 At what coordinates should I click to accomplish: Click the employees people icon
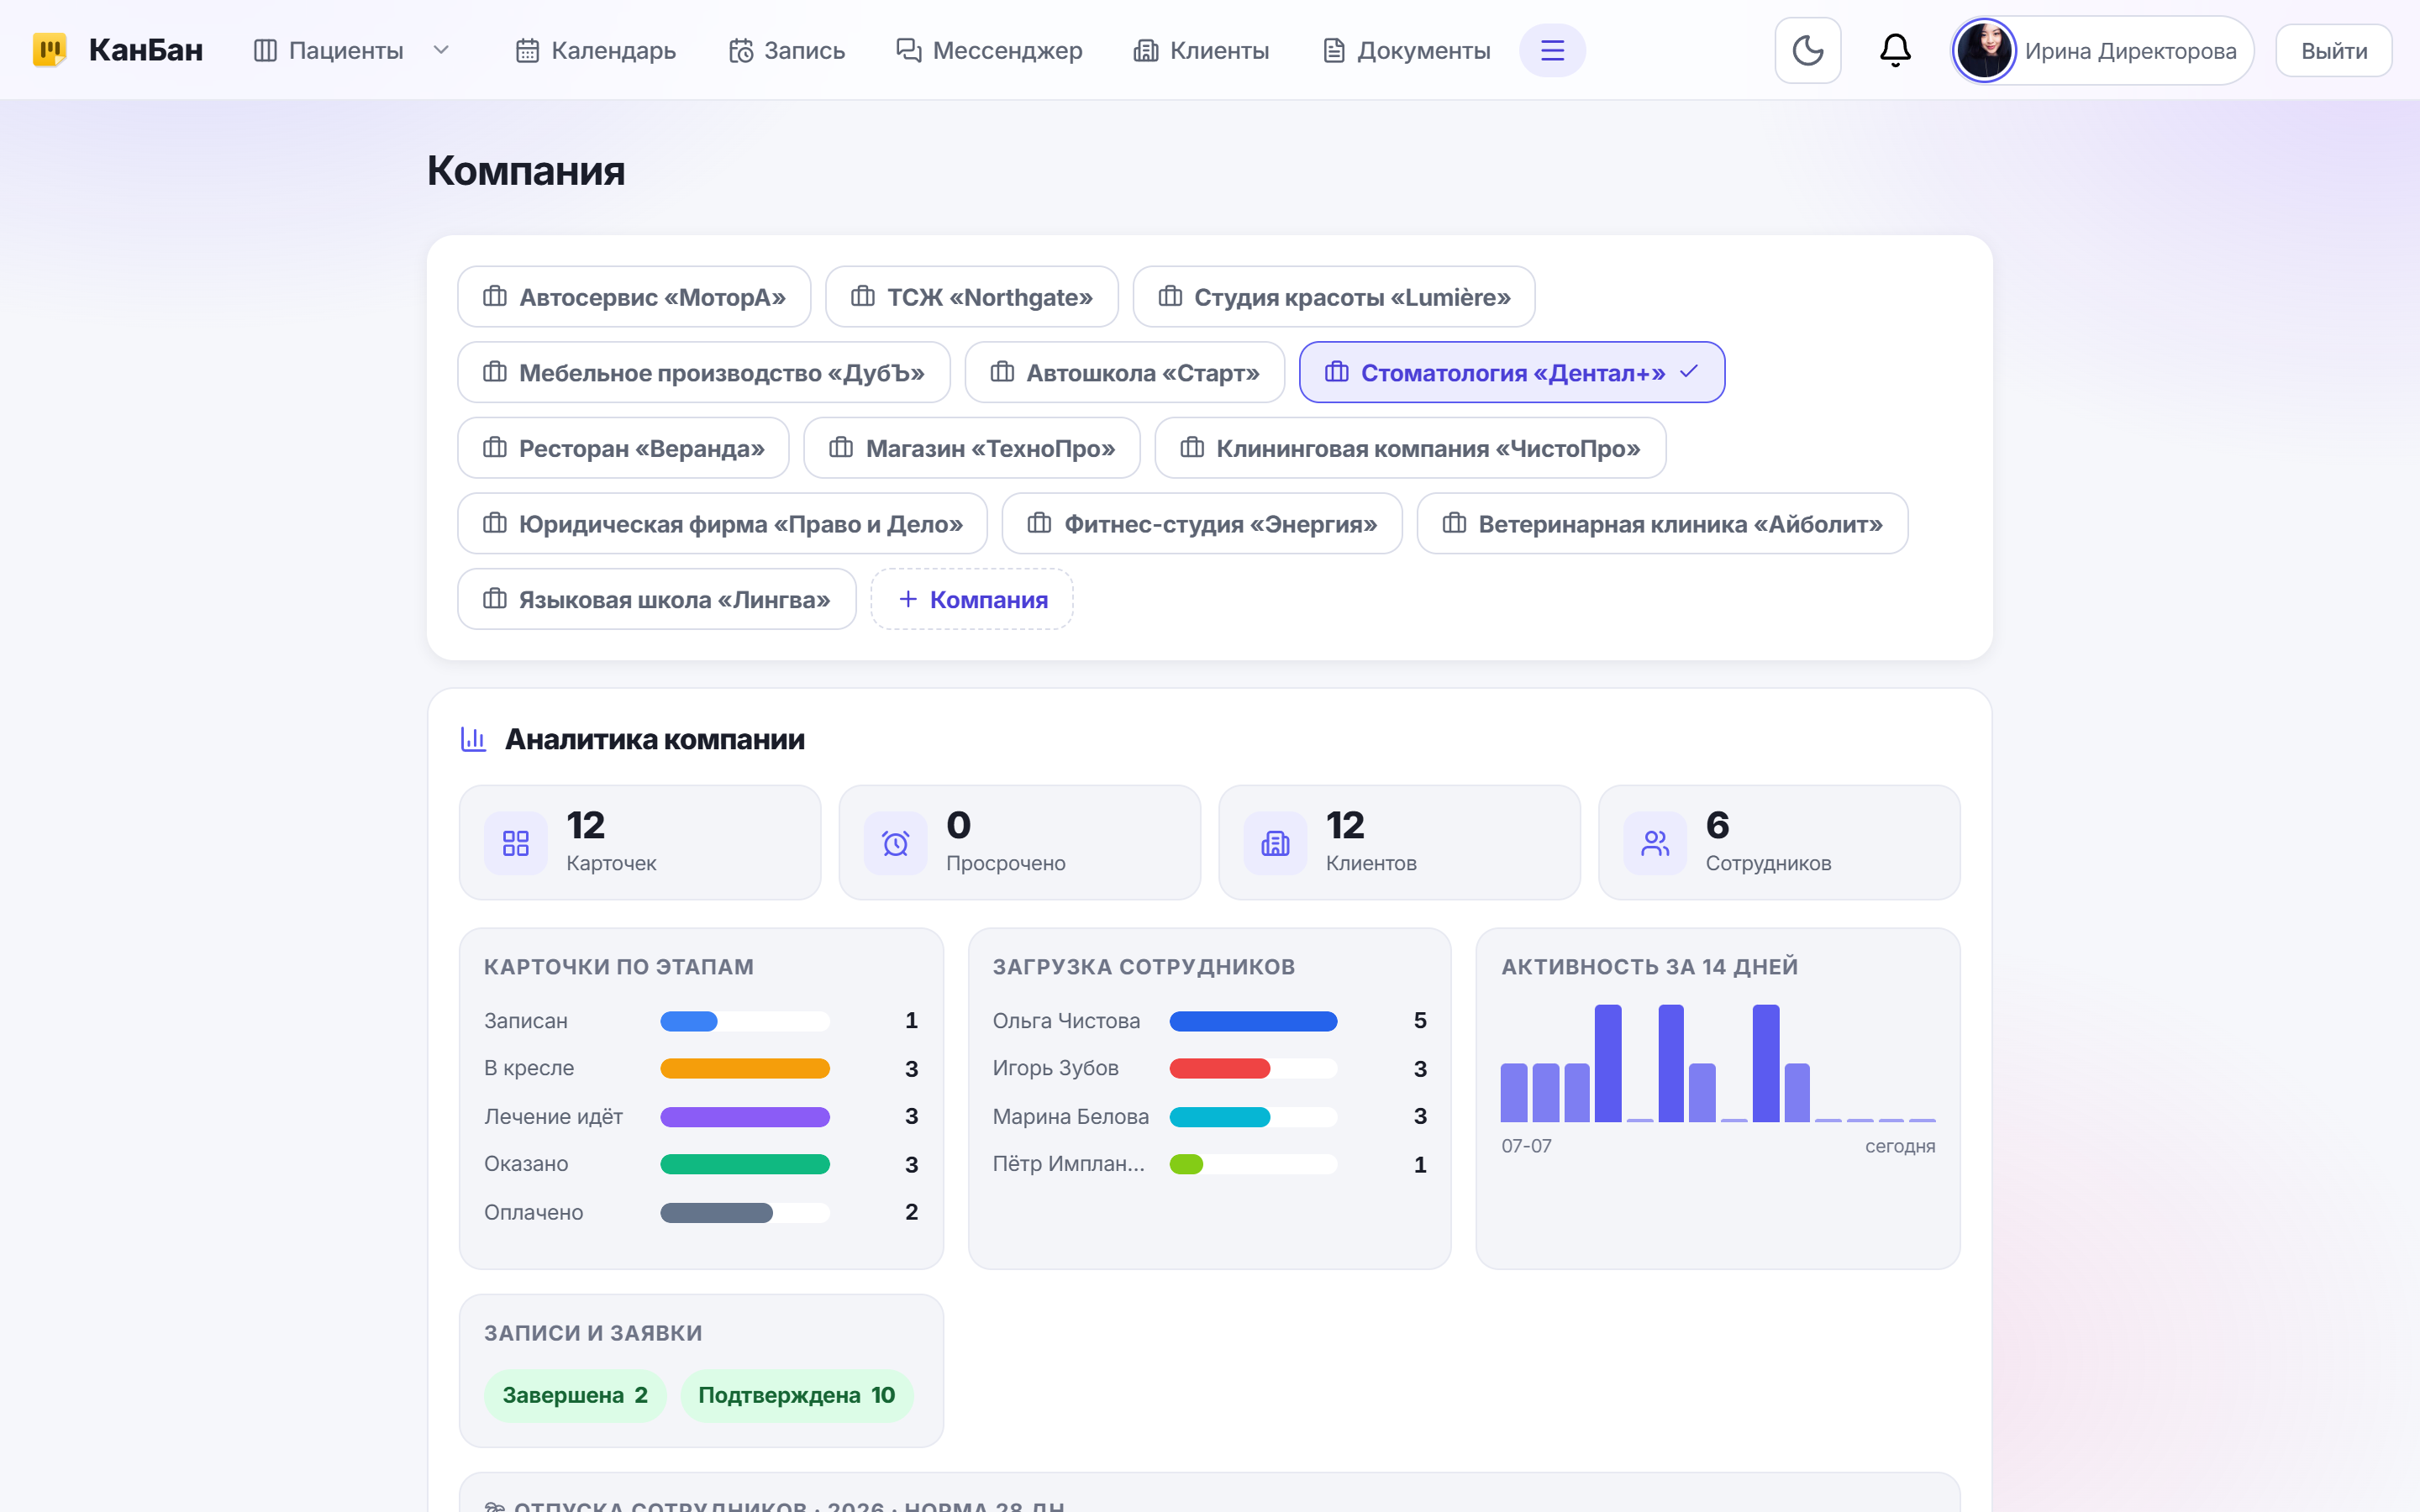(x=1655, y=843)
